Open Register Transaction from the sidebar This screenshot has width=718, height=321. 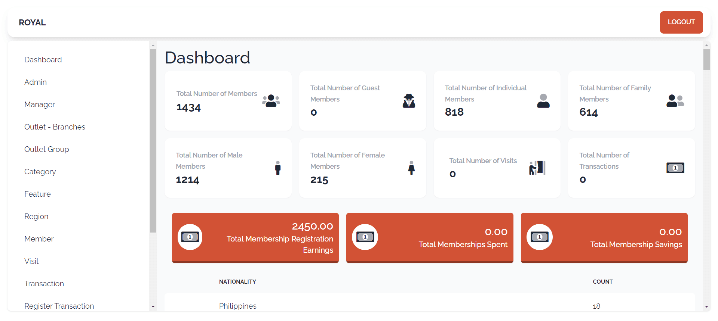click(59, 306)
